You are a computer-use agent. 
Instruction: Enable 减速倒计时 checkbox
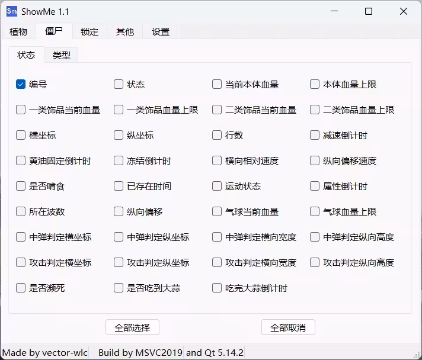315,135
